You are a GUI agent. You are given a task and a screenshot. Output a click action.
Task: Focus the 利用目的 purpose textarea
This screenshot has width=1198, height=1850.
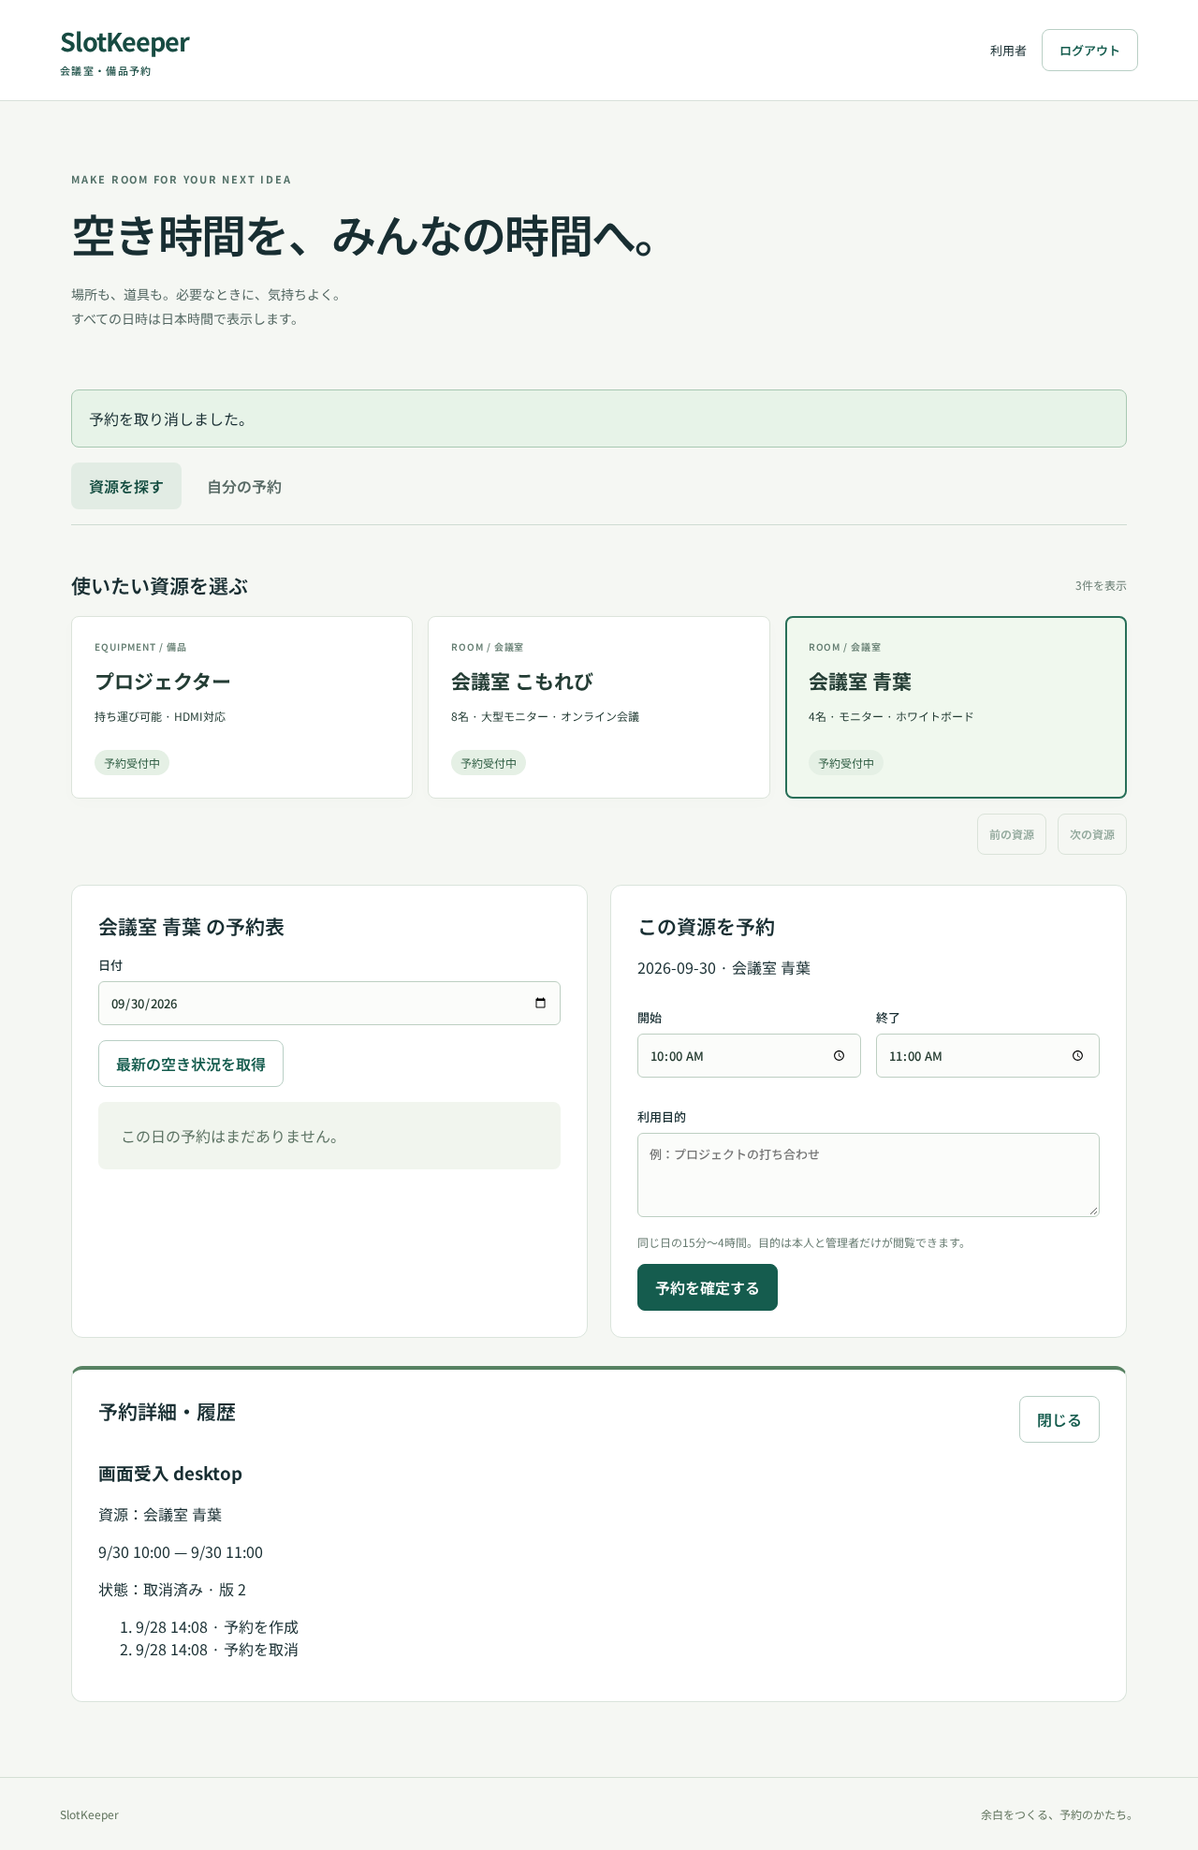869,1175
